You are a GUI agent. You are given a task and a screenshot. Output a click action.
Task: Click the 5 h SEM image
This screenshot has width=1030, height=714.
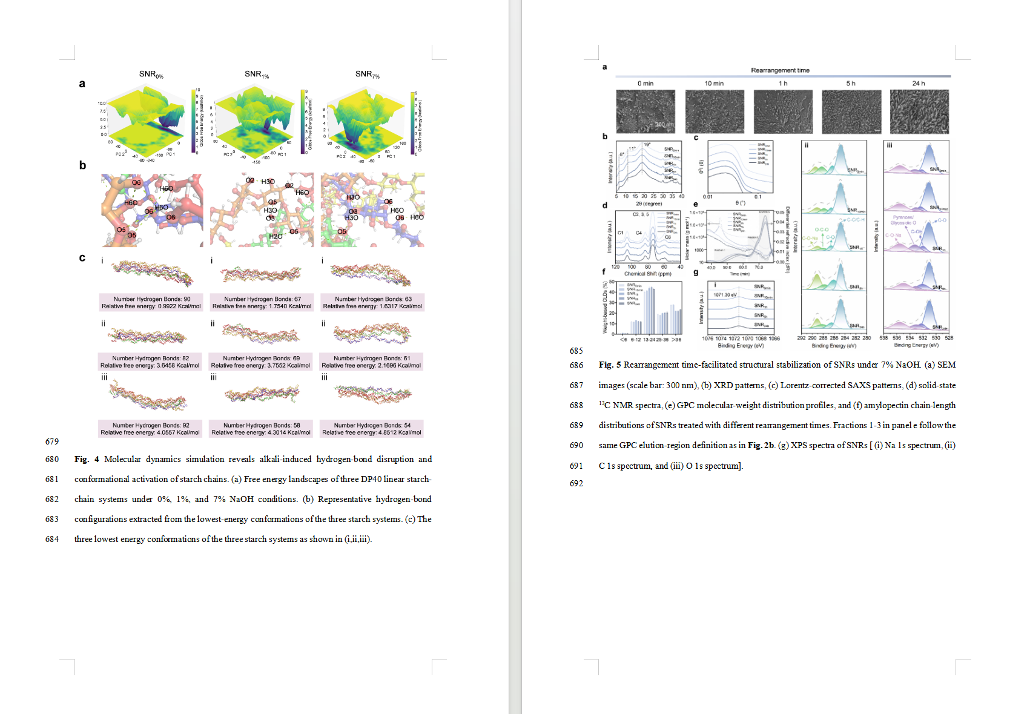point(851,112)
